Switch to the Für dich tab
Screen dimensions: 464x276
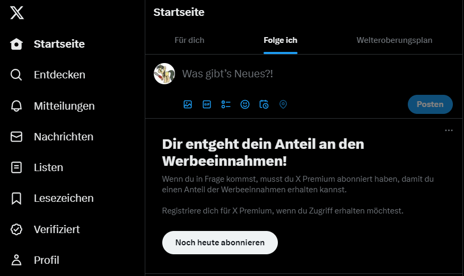(189, 40)
